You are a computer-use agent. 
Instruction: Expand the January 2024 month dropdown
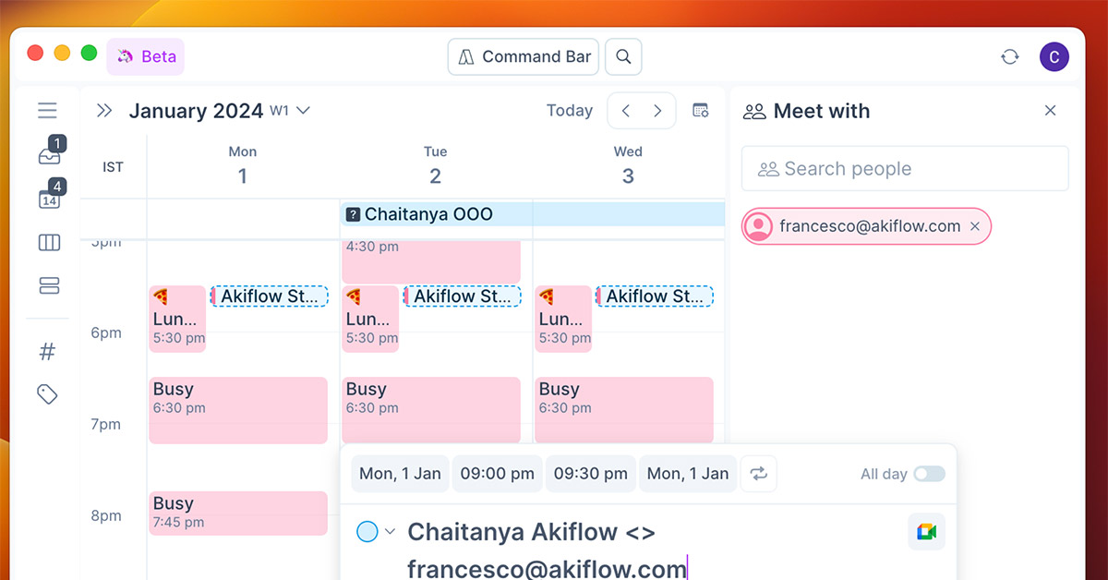303,111
